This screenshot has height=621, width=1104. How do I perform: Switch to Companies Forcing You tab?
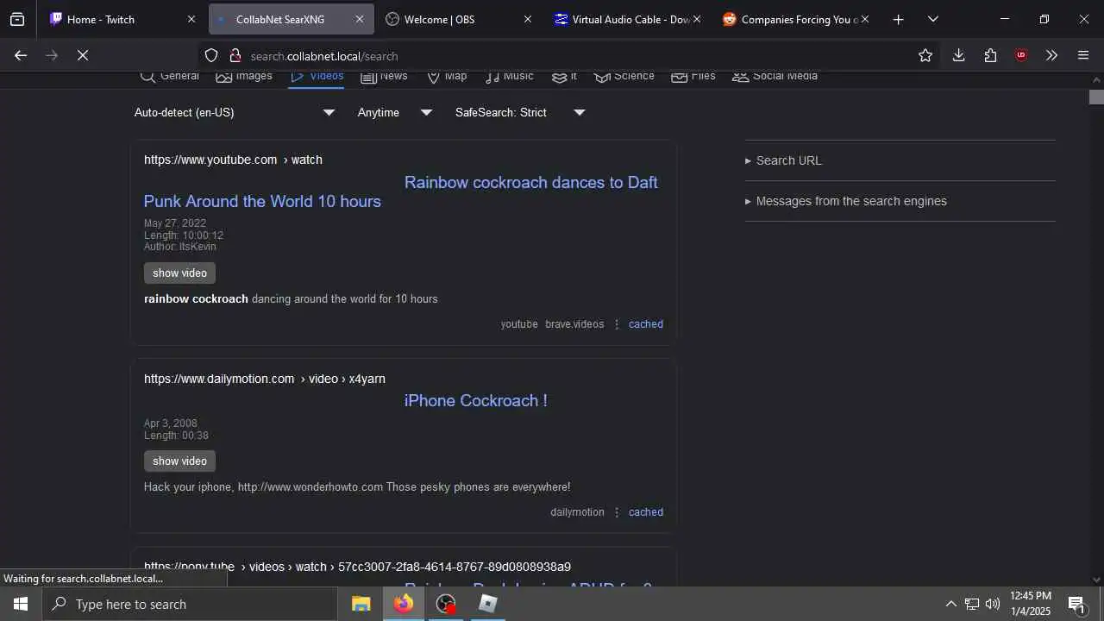[x=796, y=19]
